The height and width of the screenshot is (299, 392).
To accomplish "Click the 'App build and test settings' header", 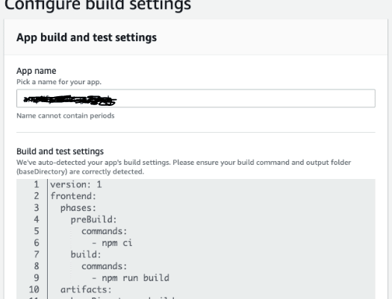I will click(x=87, y=37).
